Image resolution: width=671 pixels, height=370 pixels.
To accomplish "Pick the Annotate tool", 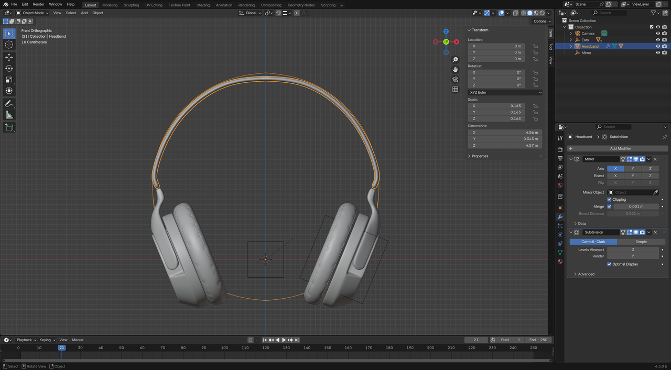I will pyautogui.click(x=9, y=103).
